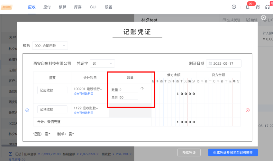Viewport: 273px width, 161px height.
Task: Click the 记账：袁* text
Action: pos(42,134)
